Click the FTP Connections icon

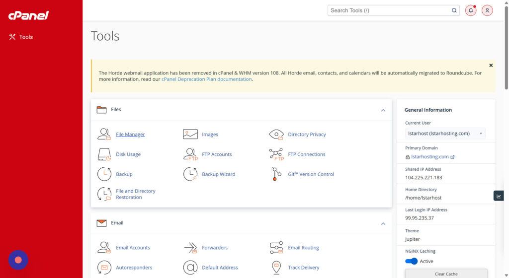click(276, 154)
